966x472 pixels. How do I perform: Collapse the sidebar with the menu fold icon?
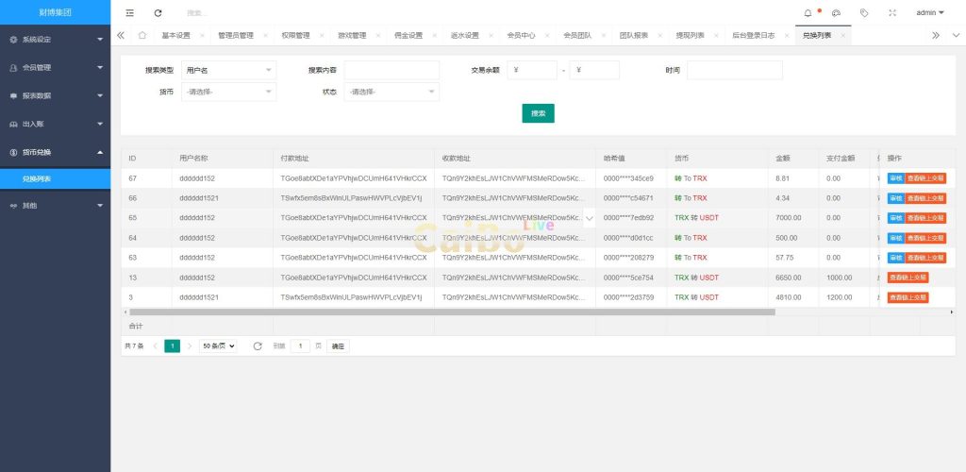[130, 13]
